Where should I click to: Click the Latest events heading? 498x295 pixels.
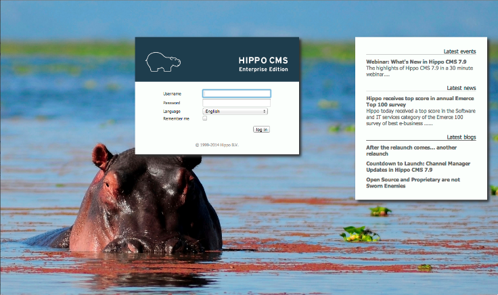click(x=459, y=51)
